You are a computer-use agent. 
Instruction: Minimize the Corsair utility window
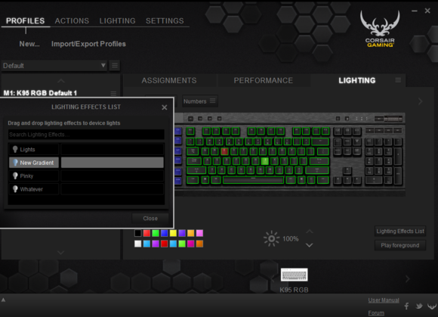pyautogui.click(x=415, y=11)
